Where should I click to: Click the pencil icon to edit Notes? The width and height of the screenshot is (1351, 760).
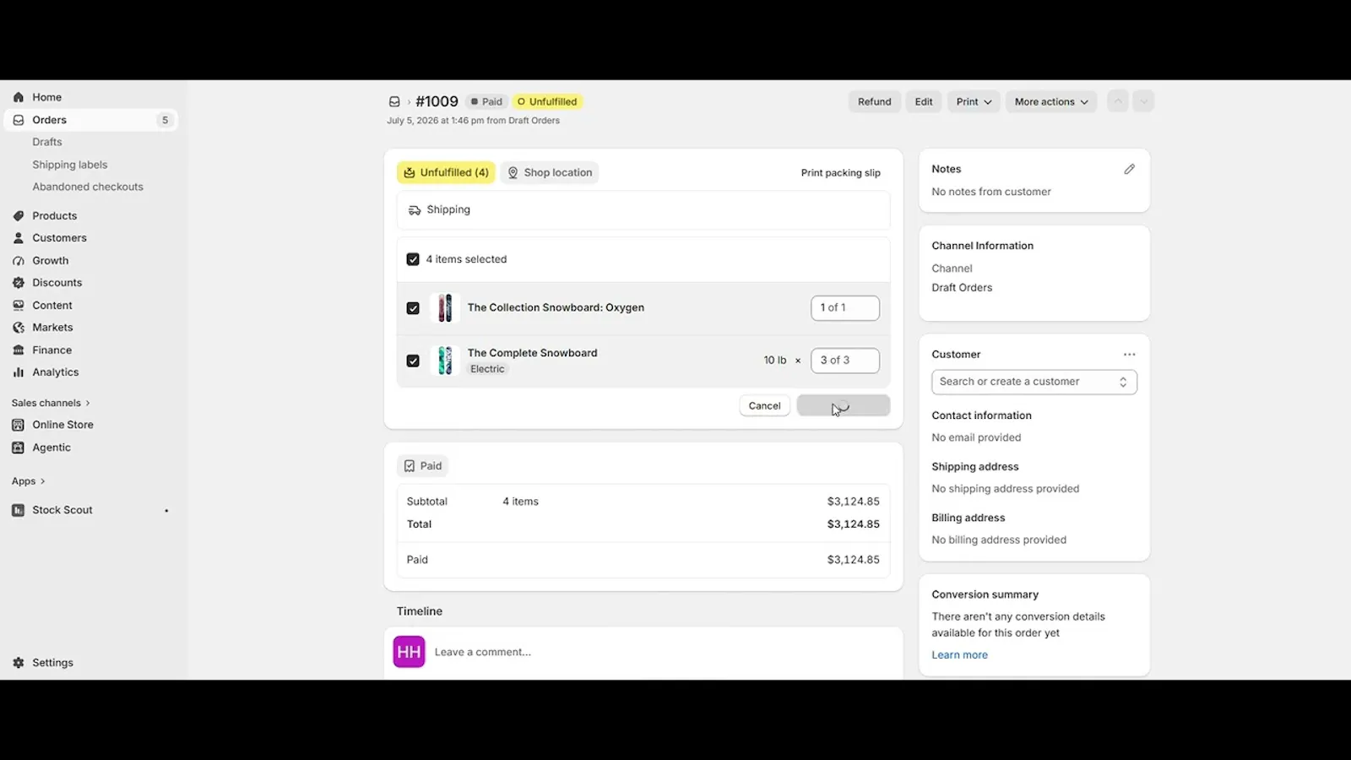click(x=1130, y=169)
